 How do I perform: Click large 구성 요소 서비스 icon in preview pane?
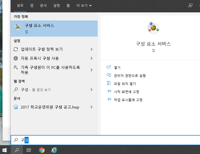[153, 28]
